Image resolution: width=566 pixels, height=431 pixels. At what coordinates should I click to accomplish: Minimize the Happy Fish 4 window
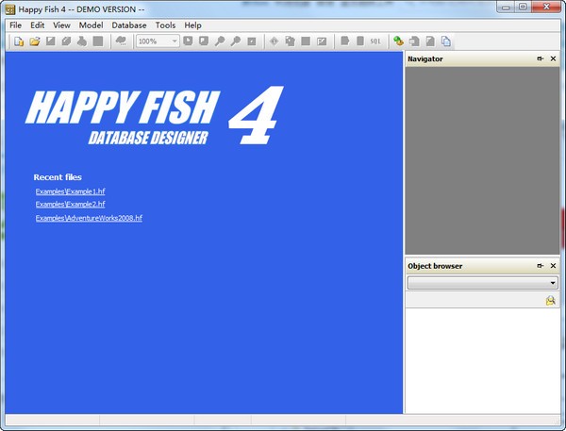click(506, 8)
